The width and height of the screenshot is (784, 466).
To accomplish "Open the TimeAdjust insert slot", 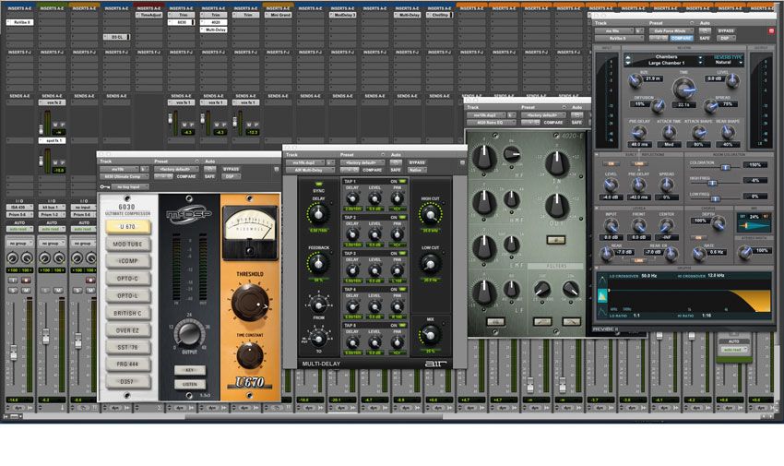I will (148, 16).
